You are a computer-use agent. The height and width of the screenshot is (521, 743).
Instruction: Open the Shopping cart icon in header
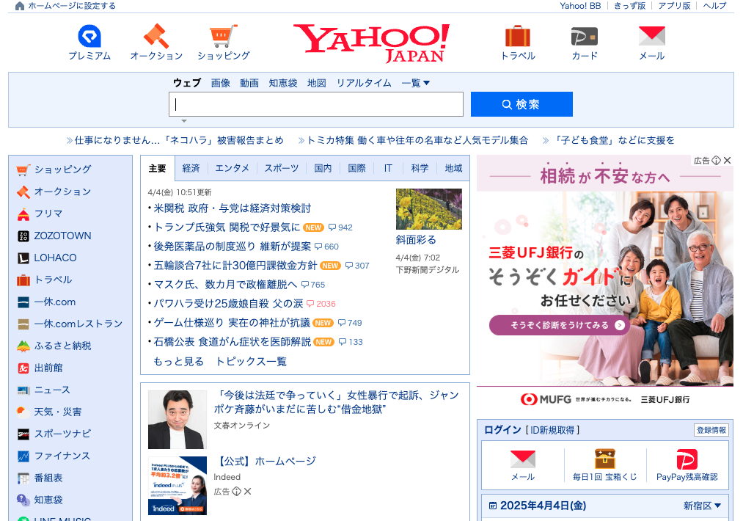223,36
